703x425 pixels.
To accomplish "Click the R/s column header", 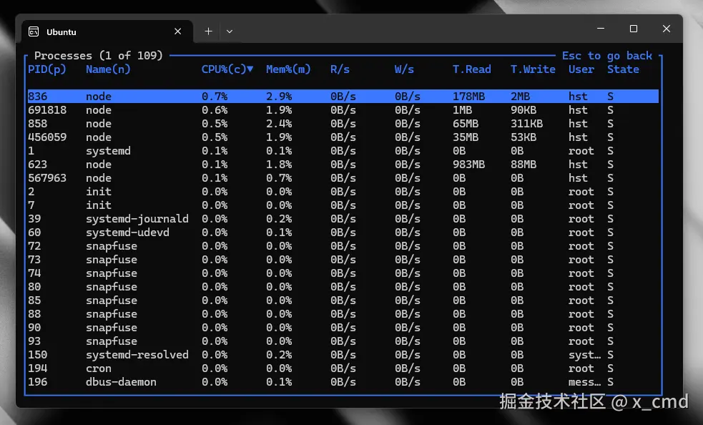I will 340,69.
